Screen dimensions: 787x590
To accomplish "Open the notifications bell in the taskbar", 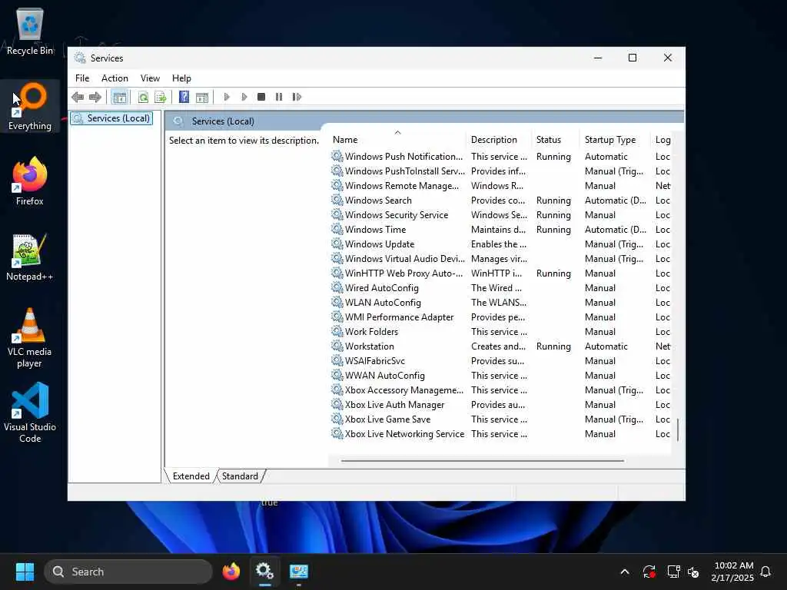I will click(765, 572).
